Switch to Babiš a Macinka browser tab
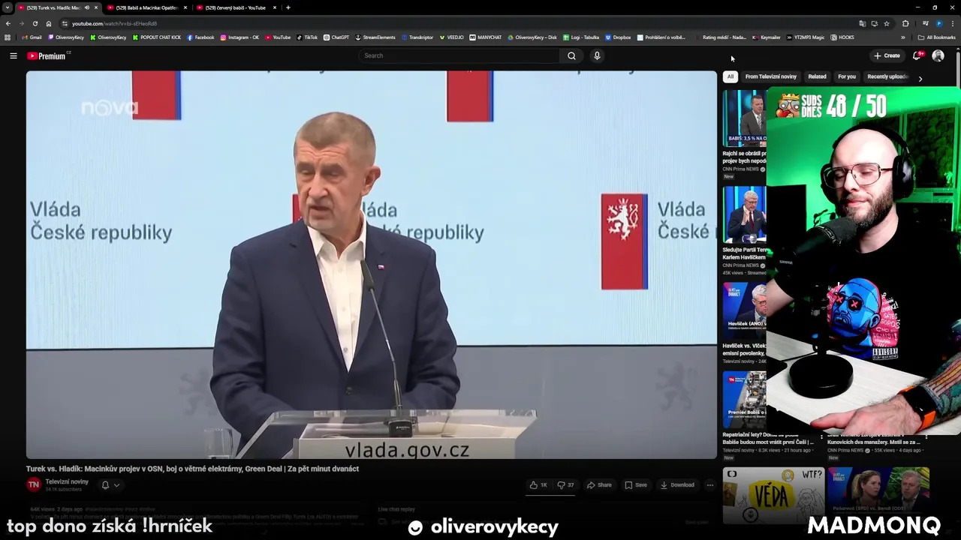 (147, 7)
